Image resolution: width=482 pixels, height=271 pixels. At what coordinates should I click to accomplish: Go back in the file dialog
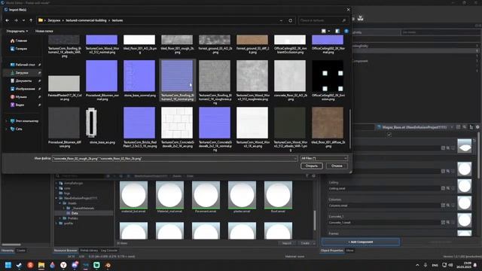click(x=8, y=20)
